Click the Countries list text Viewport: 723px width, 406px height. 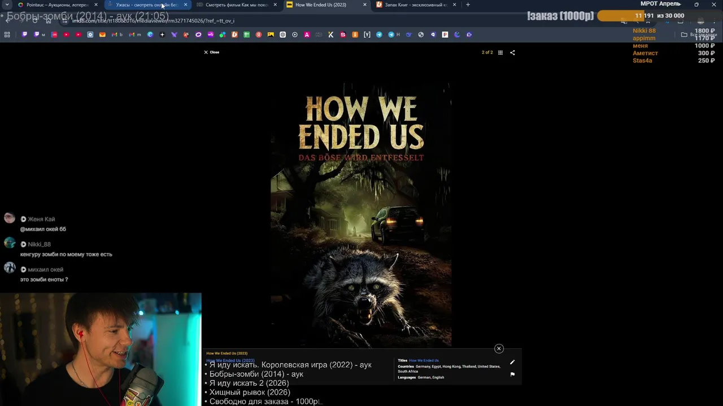(x=449, y=369)
